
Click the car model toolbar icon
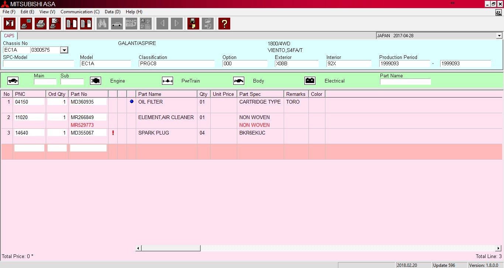(117, 24)
